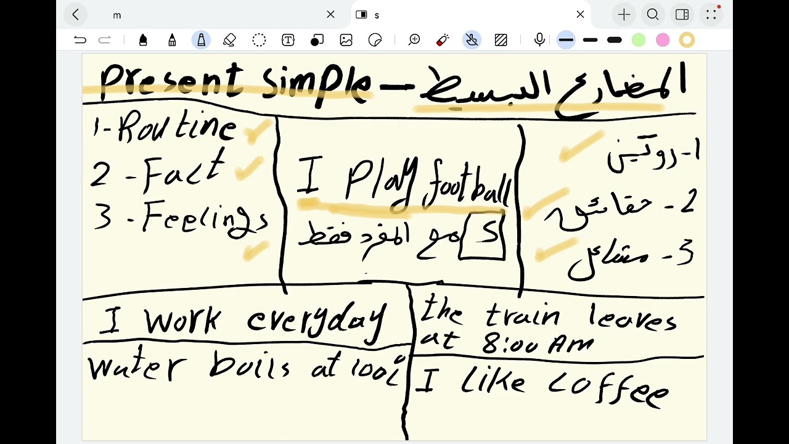Choose the medium stroke width
789x444 pixels.
pos(590,40)
